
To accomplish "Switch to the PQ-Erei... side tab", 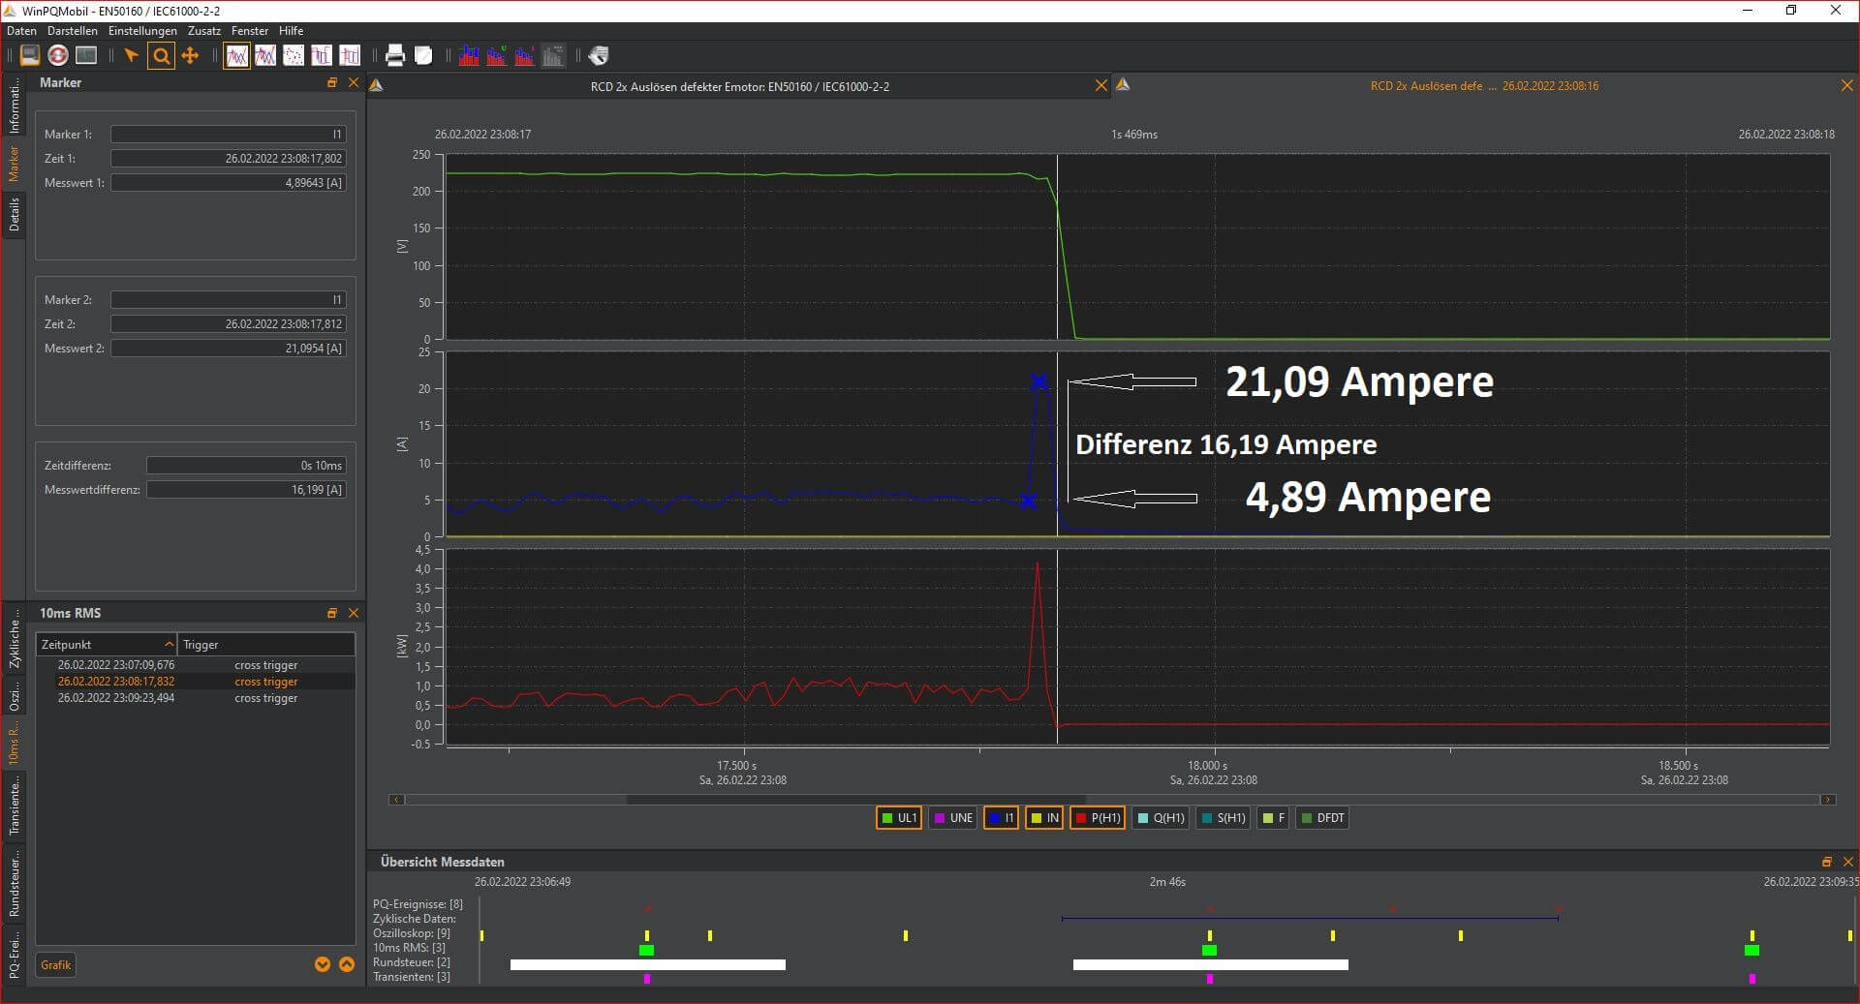I will click(14, 957).
